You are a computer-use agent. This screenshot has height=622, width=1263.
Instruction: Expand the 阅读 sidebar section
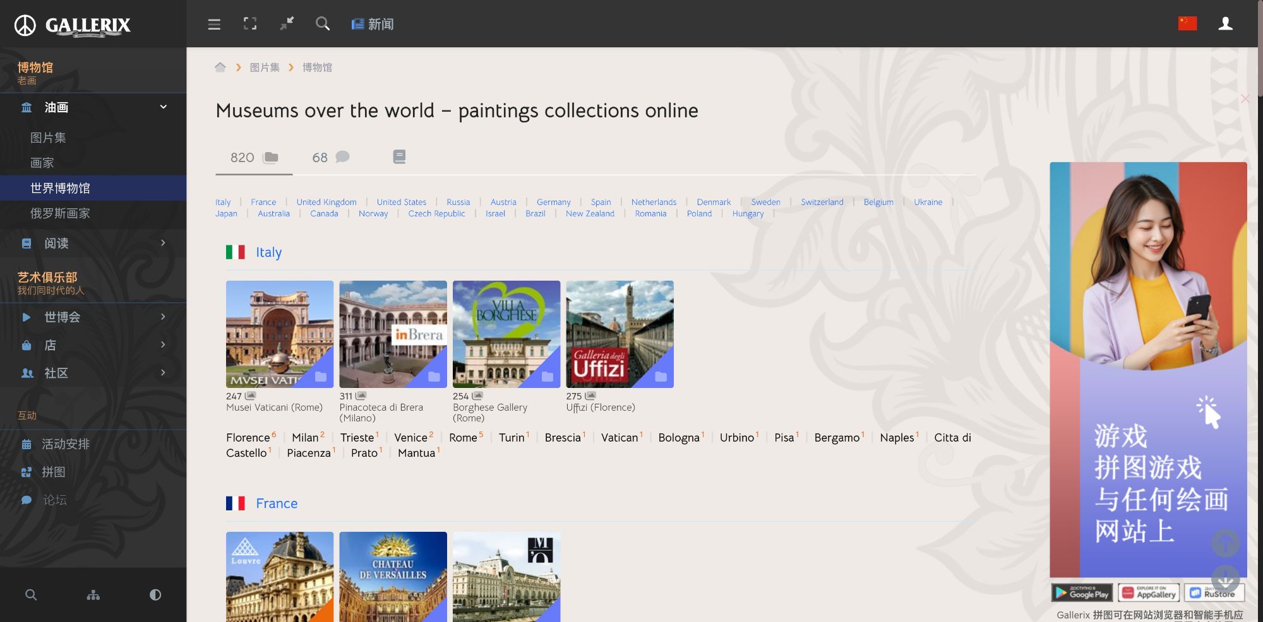(x=93, y=243)
